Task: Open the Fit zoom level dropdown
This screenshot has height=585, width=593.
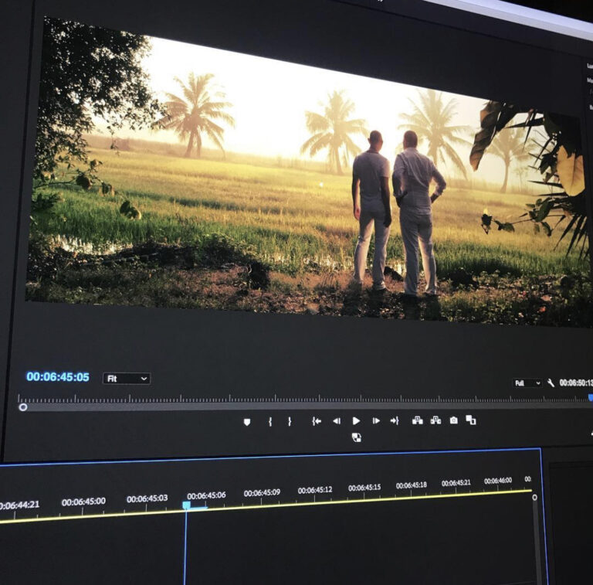Action: tap(127, 379)
